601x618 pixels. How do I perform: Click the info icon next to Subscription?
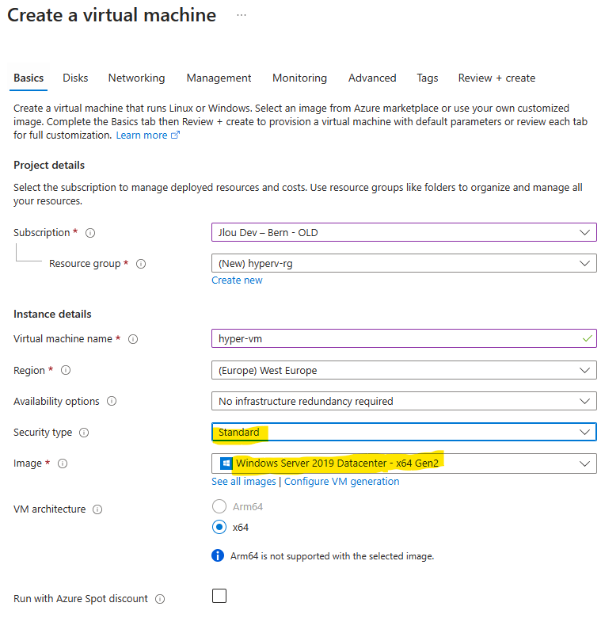[x=90, y=233]
